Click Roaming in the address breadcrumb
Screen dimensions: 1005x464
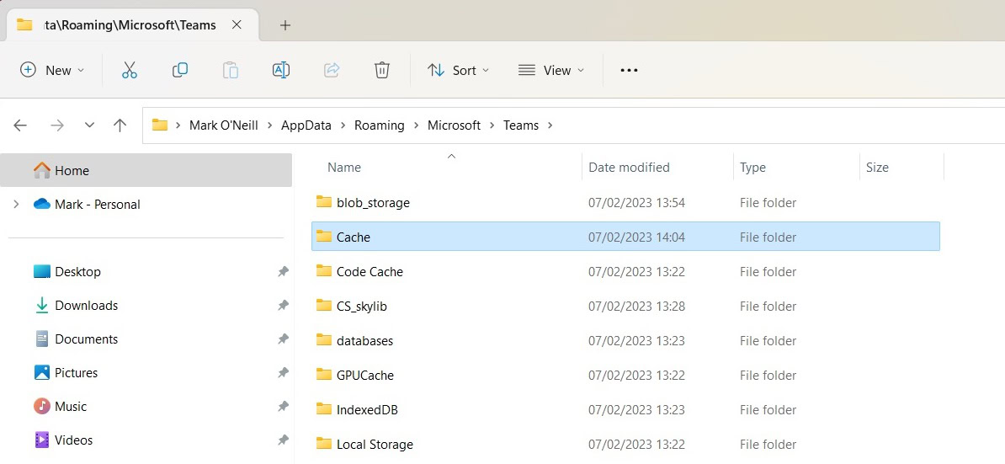coord(379,125)
